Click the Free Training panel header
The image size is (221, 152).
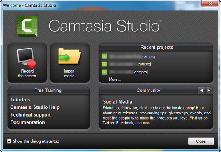49,90
